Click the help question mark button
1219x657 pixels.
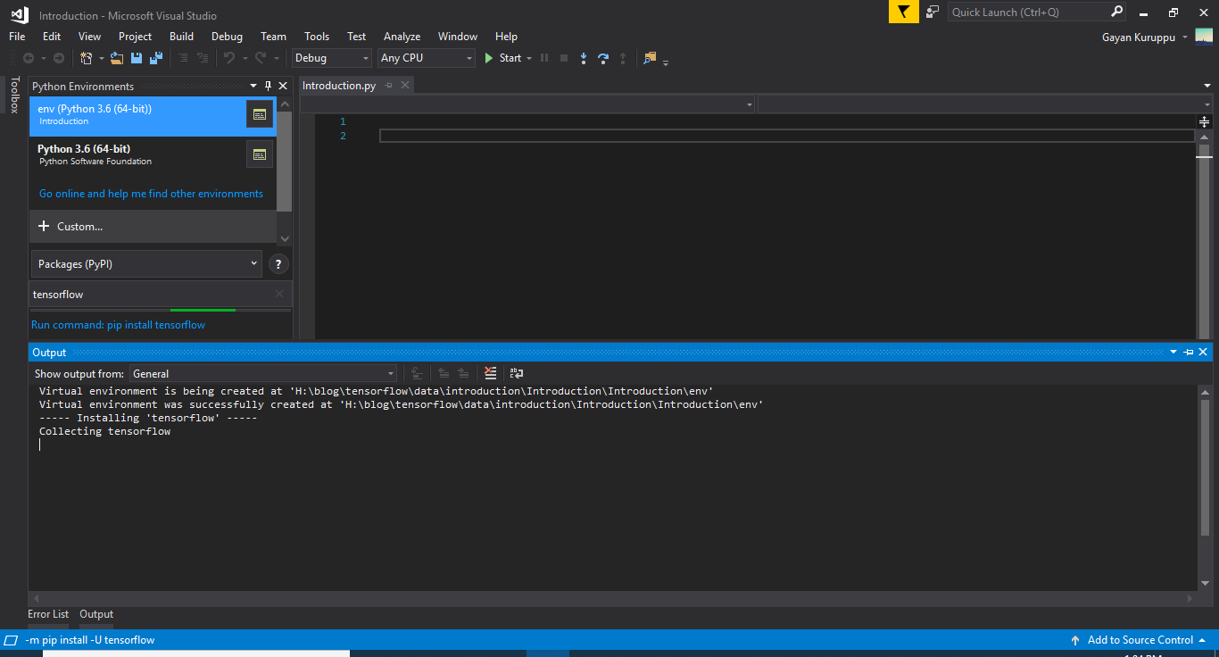coord(278,264)
